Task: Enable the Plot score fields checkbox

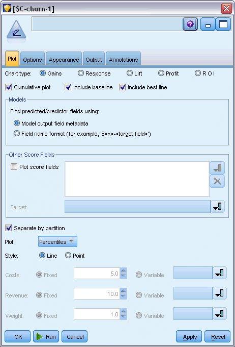Action: pos(14,167)
